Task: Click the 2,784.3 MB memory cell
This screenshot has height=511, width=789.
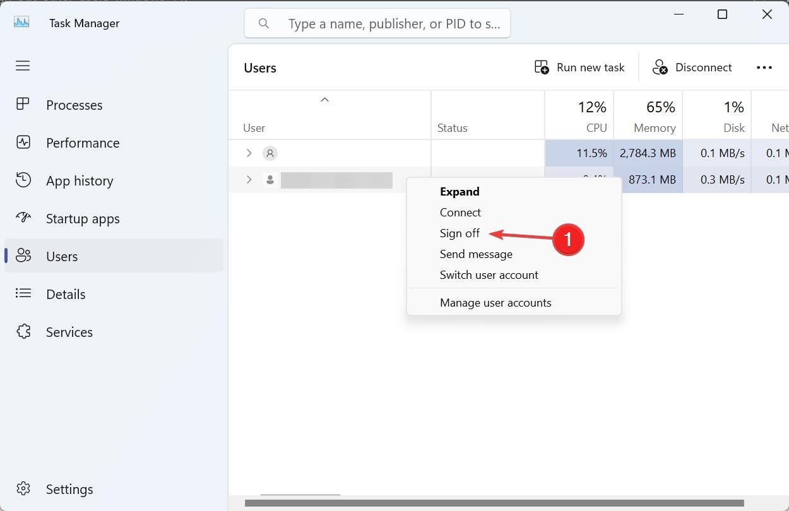Action: pyautogui.click(x=648, y=153)
